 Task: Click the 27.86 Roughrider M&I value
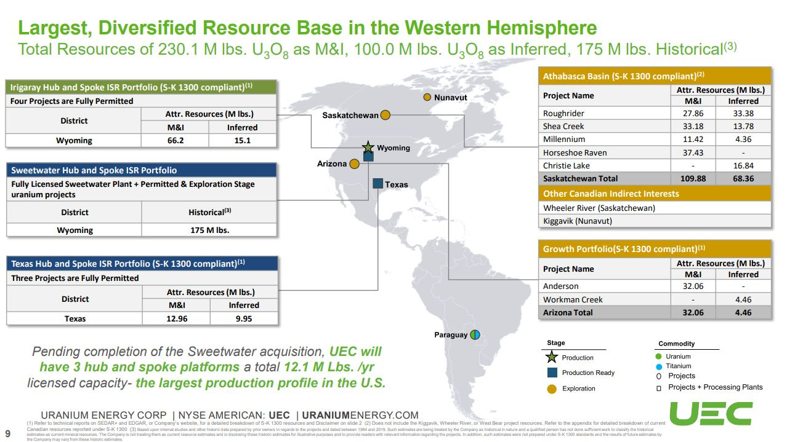(693, 113)
